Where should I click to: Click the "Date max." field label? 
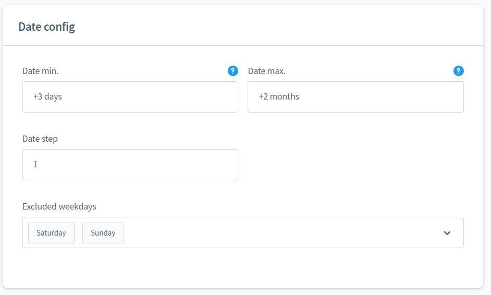tap(266, 71)
